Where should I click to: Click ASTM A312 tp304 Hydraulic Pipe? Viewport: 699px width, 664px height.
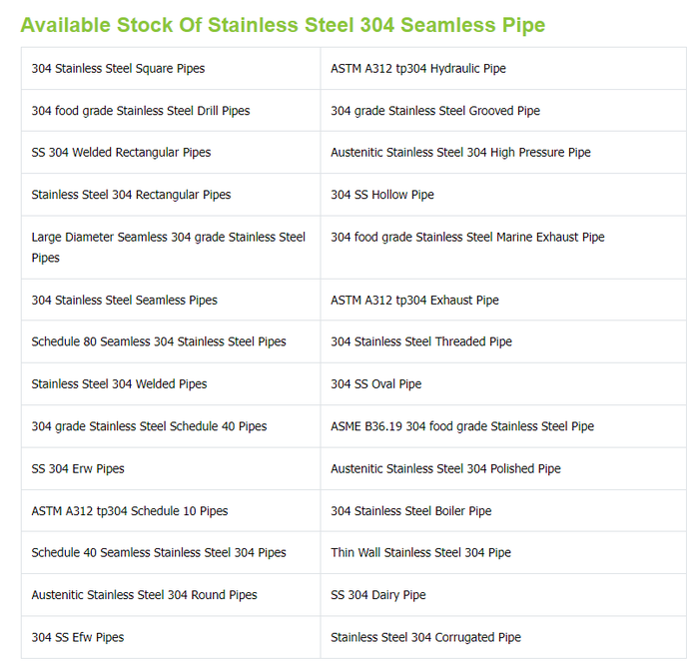click(417, 69)
